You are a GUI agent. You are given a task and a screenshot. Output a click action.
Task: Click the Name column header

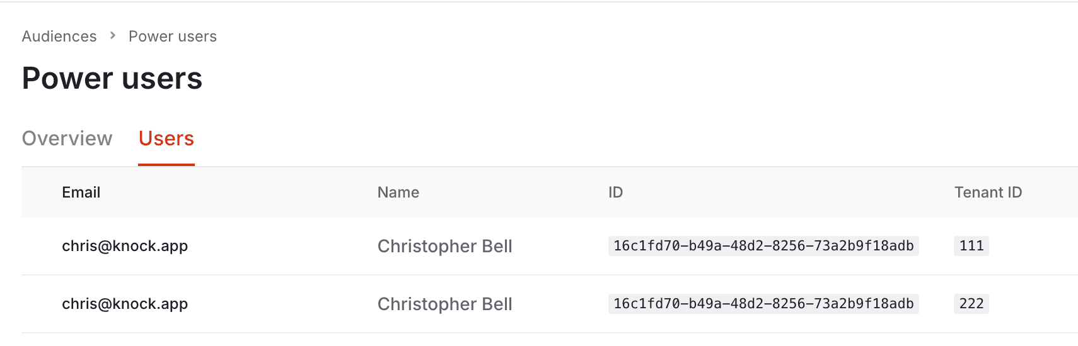(398, 193)
